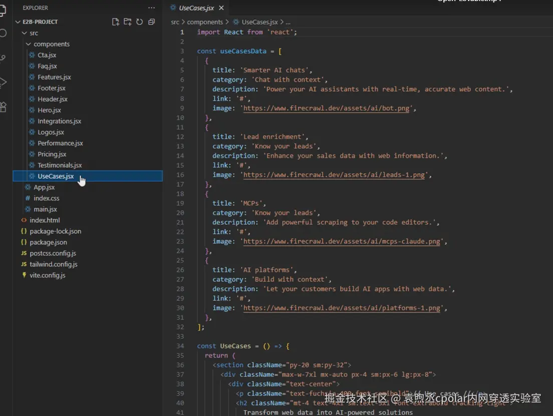553x416 pixels.
Task: Click line number 34 in the gutter
Action: (180, 346)
